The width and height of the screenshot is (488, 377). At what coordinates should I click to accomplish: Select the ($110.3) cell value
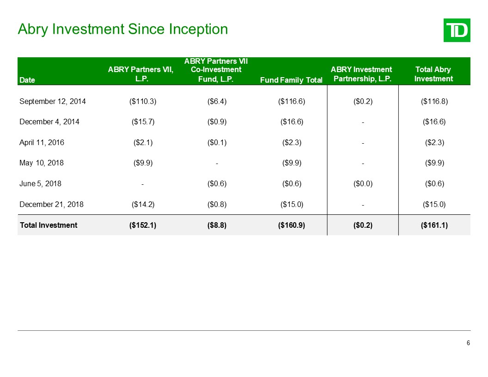click(143, 101)
